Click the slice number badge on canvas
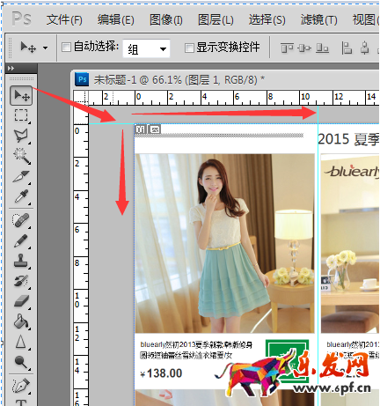380x406 pixels. click(x=140, y=129)
